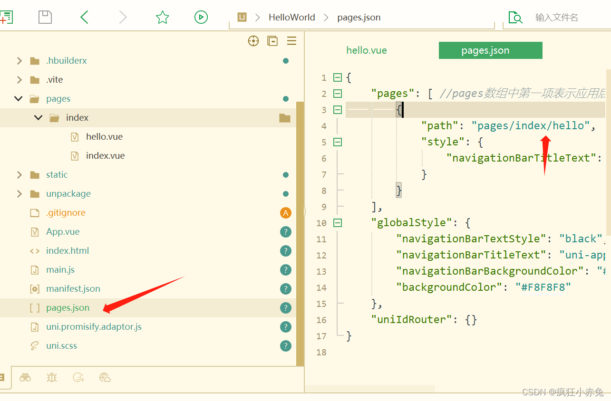Click the question badge beside manifest.json
This screenshot has width=611, height=401.
pyautogui.click(x=285, y=289)
